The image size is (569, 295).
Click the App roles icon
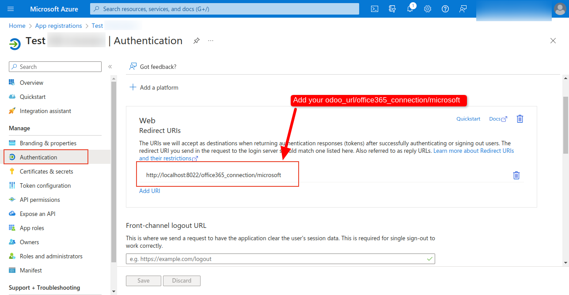point(12,228)
